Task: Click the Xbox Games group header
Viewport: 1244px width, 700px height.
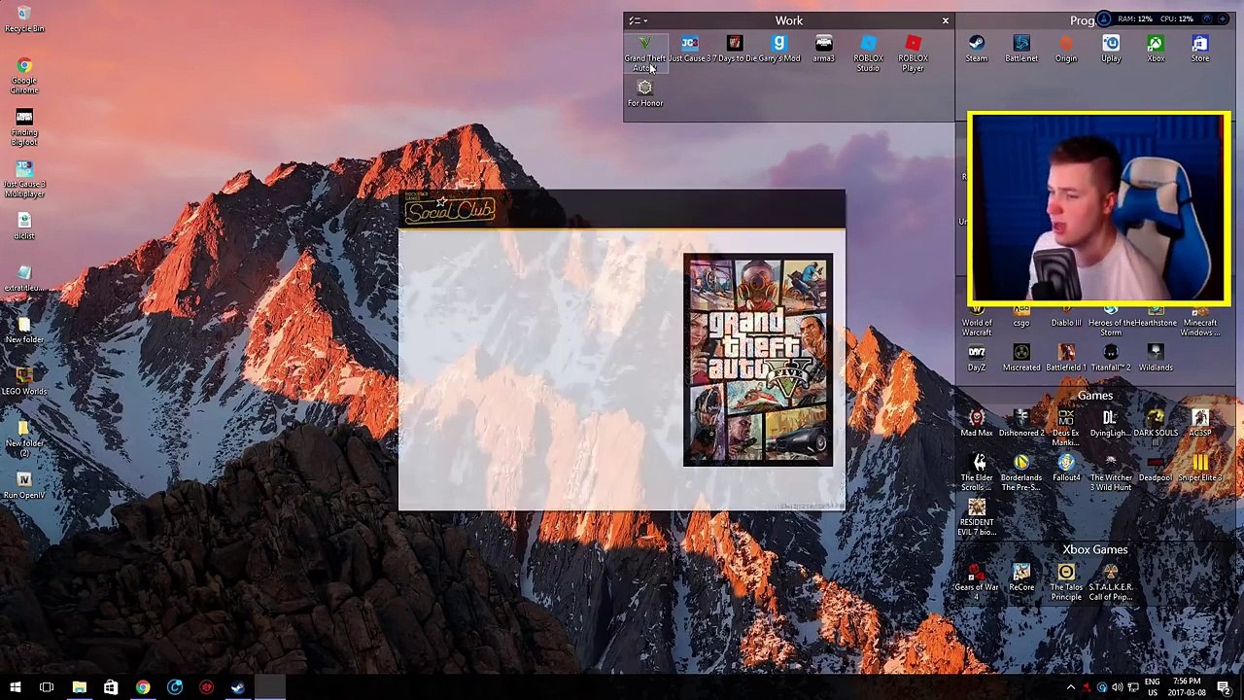Action: point(1094,549)
